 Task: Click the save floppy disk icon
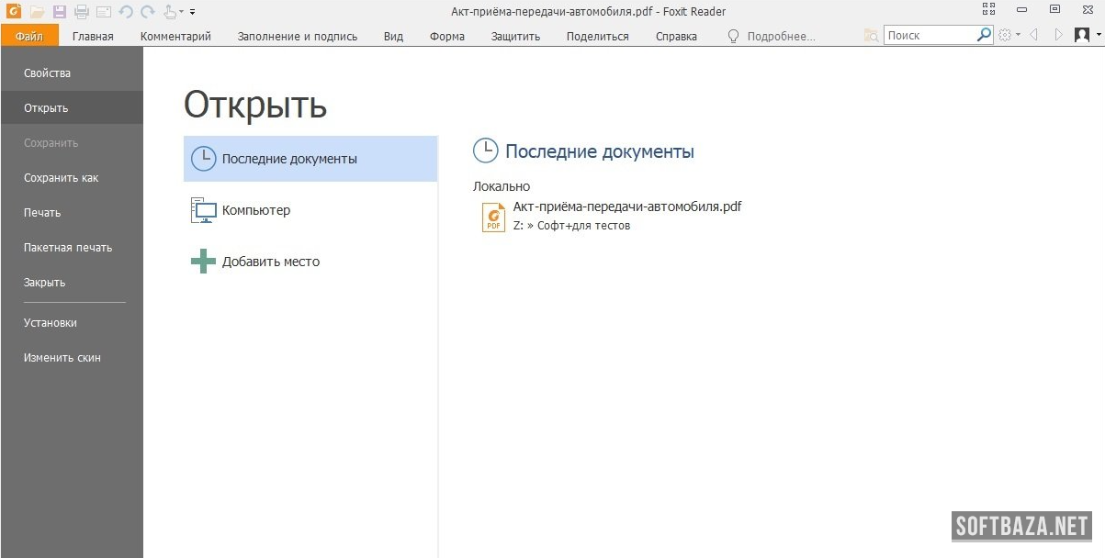point(60,12)
